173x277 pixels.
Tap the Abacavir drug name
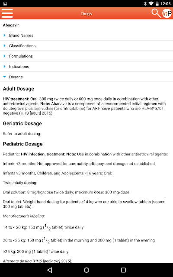[x=11, y=25]
